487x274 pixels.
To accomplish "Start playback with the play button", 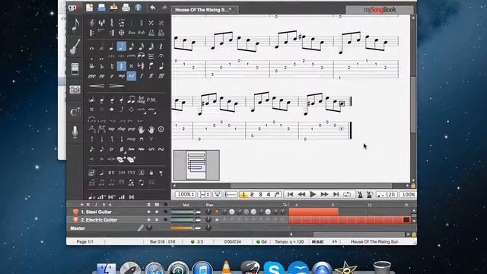I will pyautogui.click(x=313, y=195).
